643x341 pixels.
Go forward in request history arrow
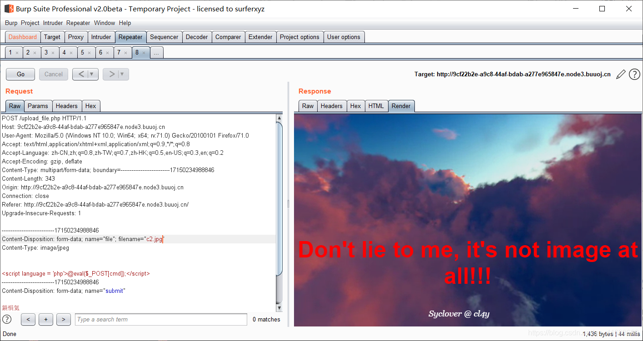111,74
